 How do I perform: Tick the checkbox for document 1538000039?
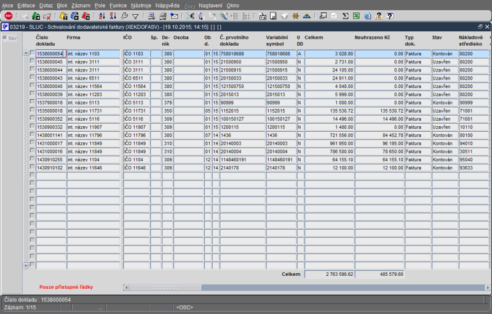tap(33, 94)
